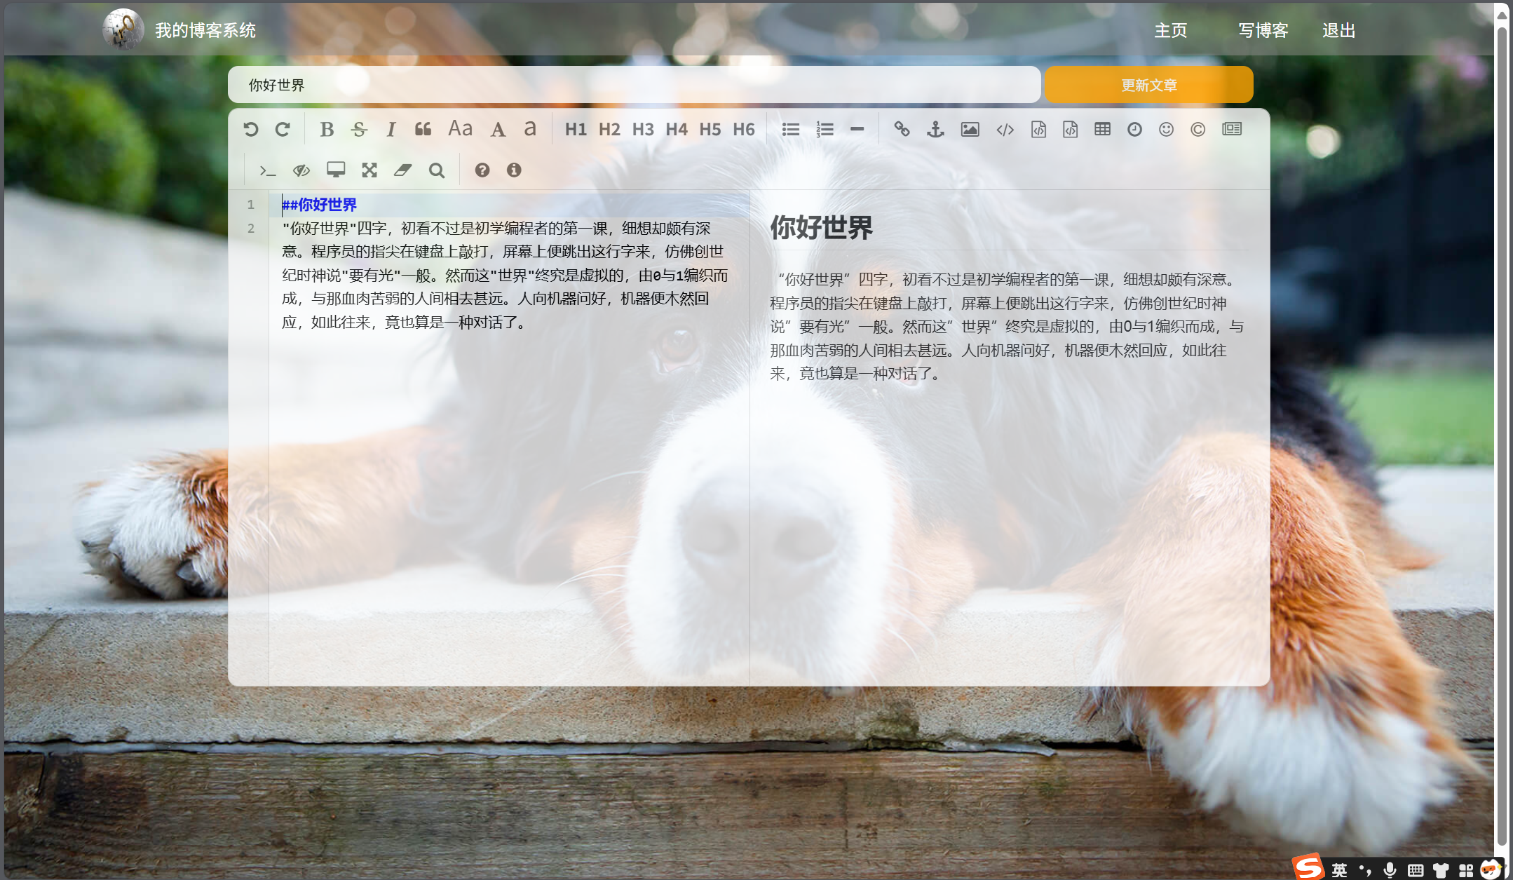The height and width of the screenshot is (880, 1513).
Task: Insert an anchor
Action: 935,129
